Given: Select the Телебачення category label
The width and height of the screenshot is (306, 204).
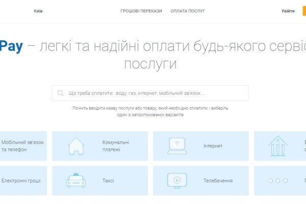Looking at the screenshot, I should (x=218, y=181).
